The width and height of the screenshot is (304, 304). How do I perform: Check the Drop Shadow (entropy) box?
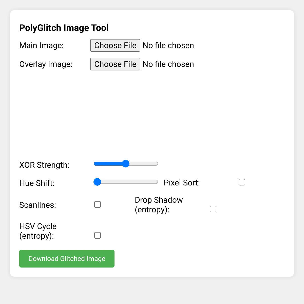[213, 209]
